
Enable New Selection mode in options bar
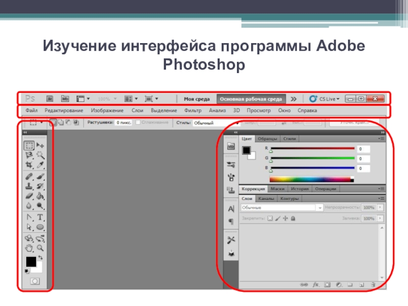[x=53, y=122]
